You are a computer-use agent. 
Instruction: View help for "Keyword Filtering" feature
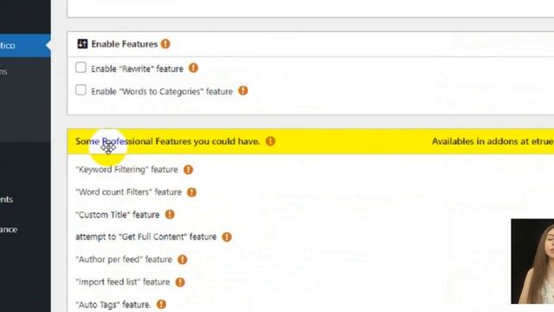[x=189, y=170]
